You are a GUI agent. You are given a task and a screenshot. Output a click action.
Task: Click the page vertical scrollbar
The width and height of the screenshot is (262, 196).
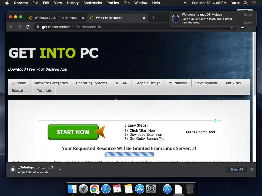tap(255, 64)
